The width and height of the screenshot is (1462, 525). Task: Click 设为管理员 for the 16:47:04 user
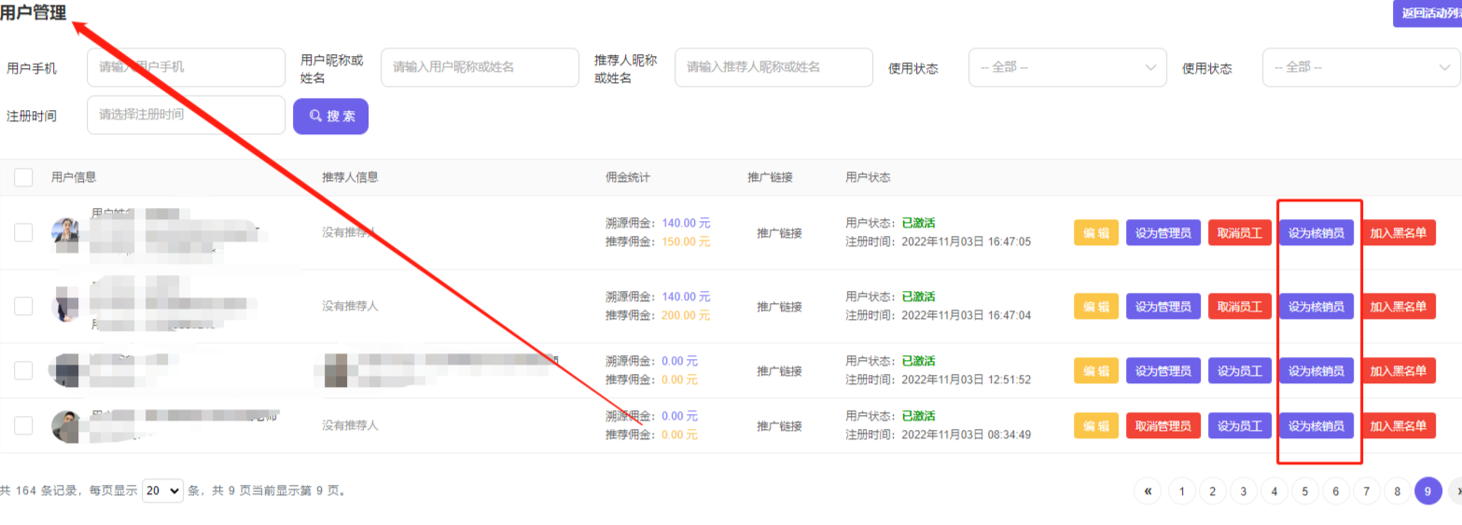(1163, 306)
